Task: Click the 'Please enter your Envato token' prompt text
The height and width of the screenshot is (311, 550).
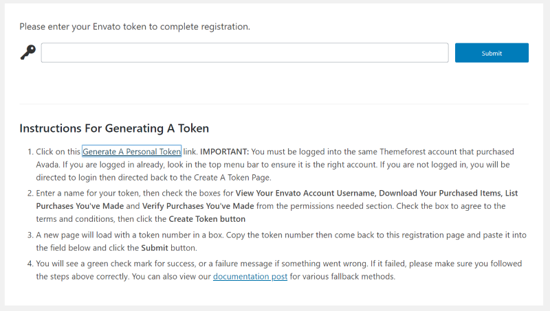Action: pyautogui.click(x=135, y=27)
